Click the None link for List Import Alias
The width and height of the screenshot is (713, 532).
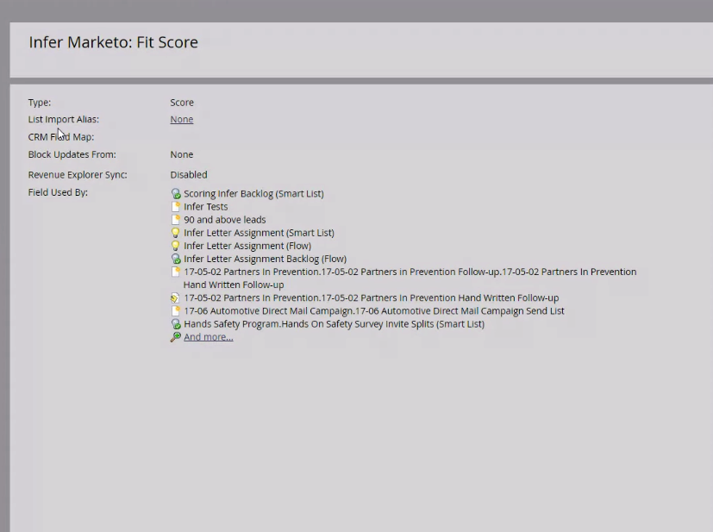pyautogui.click(x=181, y=119)
